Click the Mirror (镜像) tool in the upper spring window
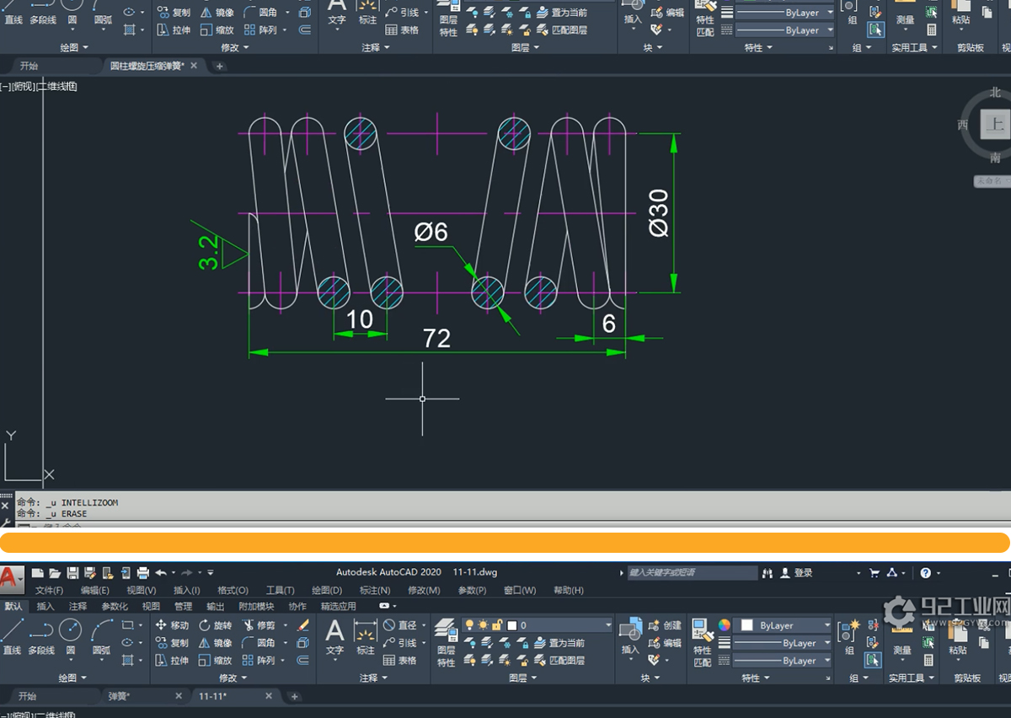Screen dimensions: 1011x718 pyautogui.click(x=217, y=13)
